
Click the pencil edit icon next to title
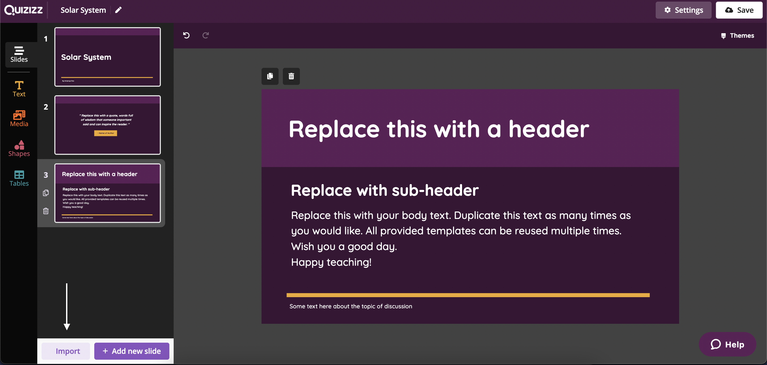click(x=119, y=10)
